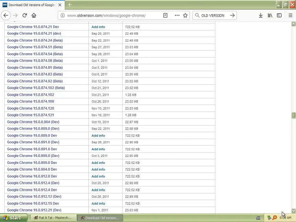
Task: Click the vertical scrollbar thumb
Action: coord(293,115)
